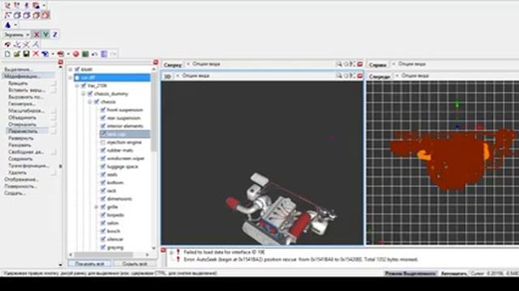Screen dimensions: 519x291
Task: Check the injection engine checkbox
Action: [x=103, y=142]
